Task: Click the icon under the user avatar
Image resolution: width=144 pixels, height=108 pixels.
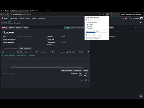Action: click(141, 22)
